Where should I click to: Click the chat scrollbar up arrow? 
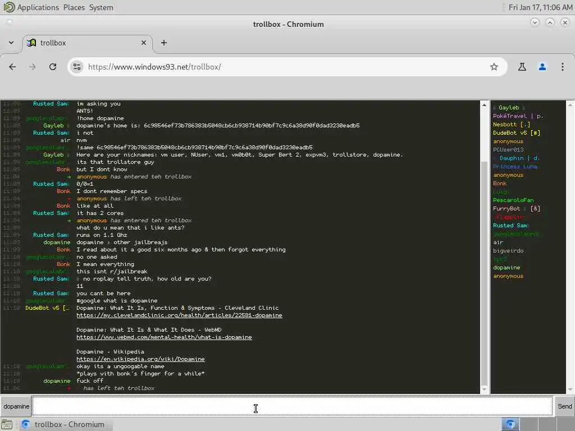pos(484,105)
